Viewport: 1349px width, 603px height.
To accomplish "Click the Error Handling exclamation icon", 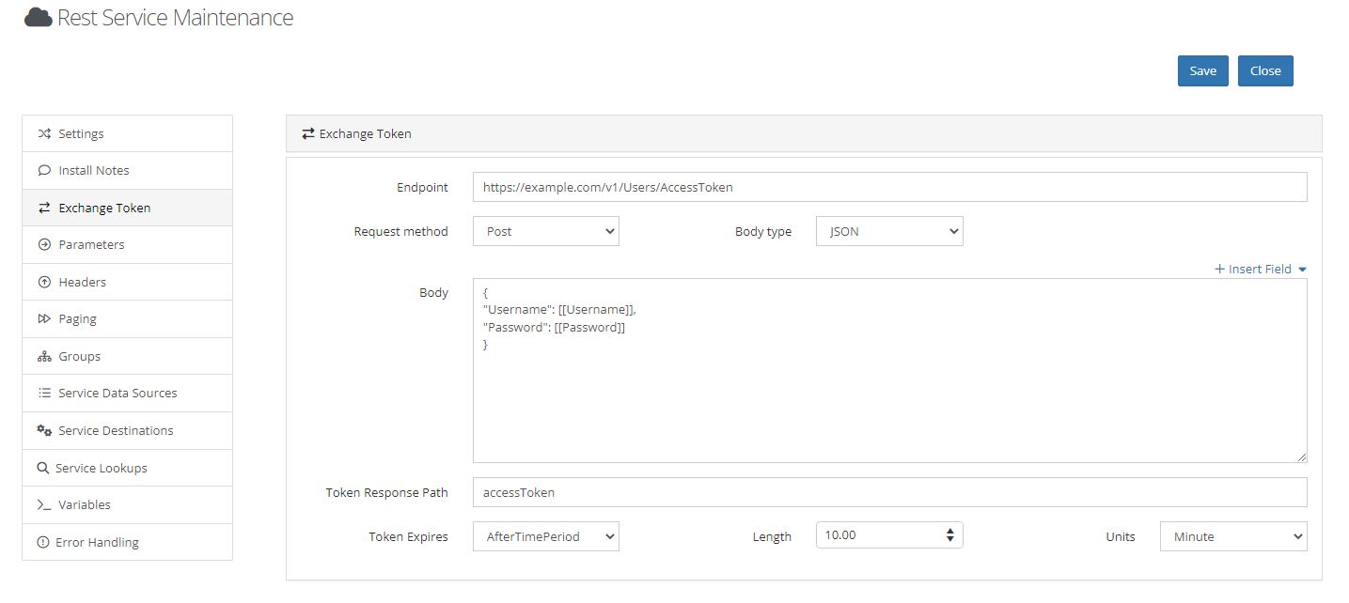I will coord(42,542).
